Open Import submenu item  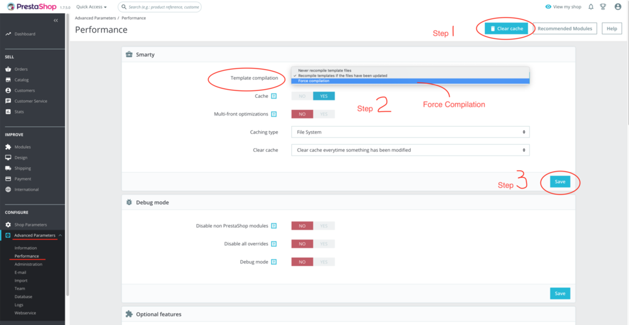tap(21, 280)
